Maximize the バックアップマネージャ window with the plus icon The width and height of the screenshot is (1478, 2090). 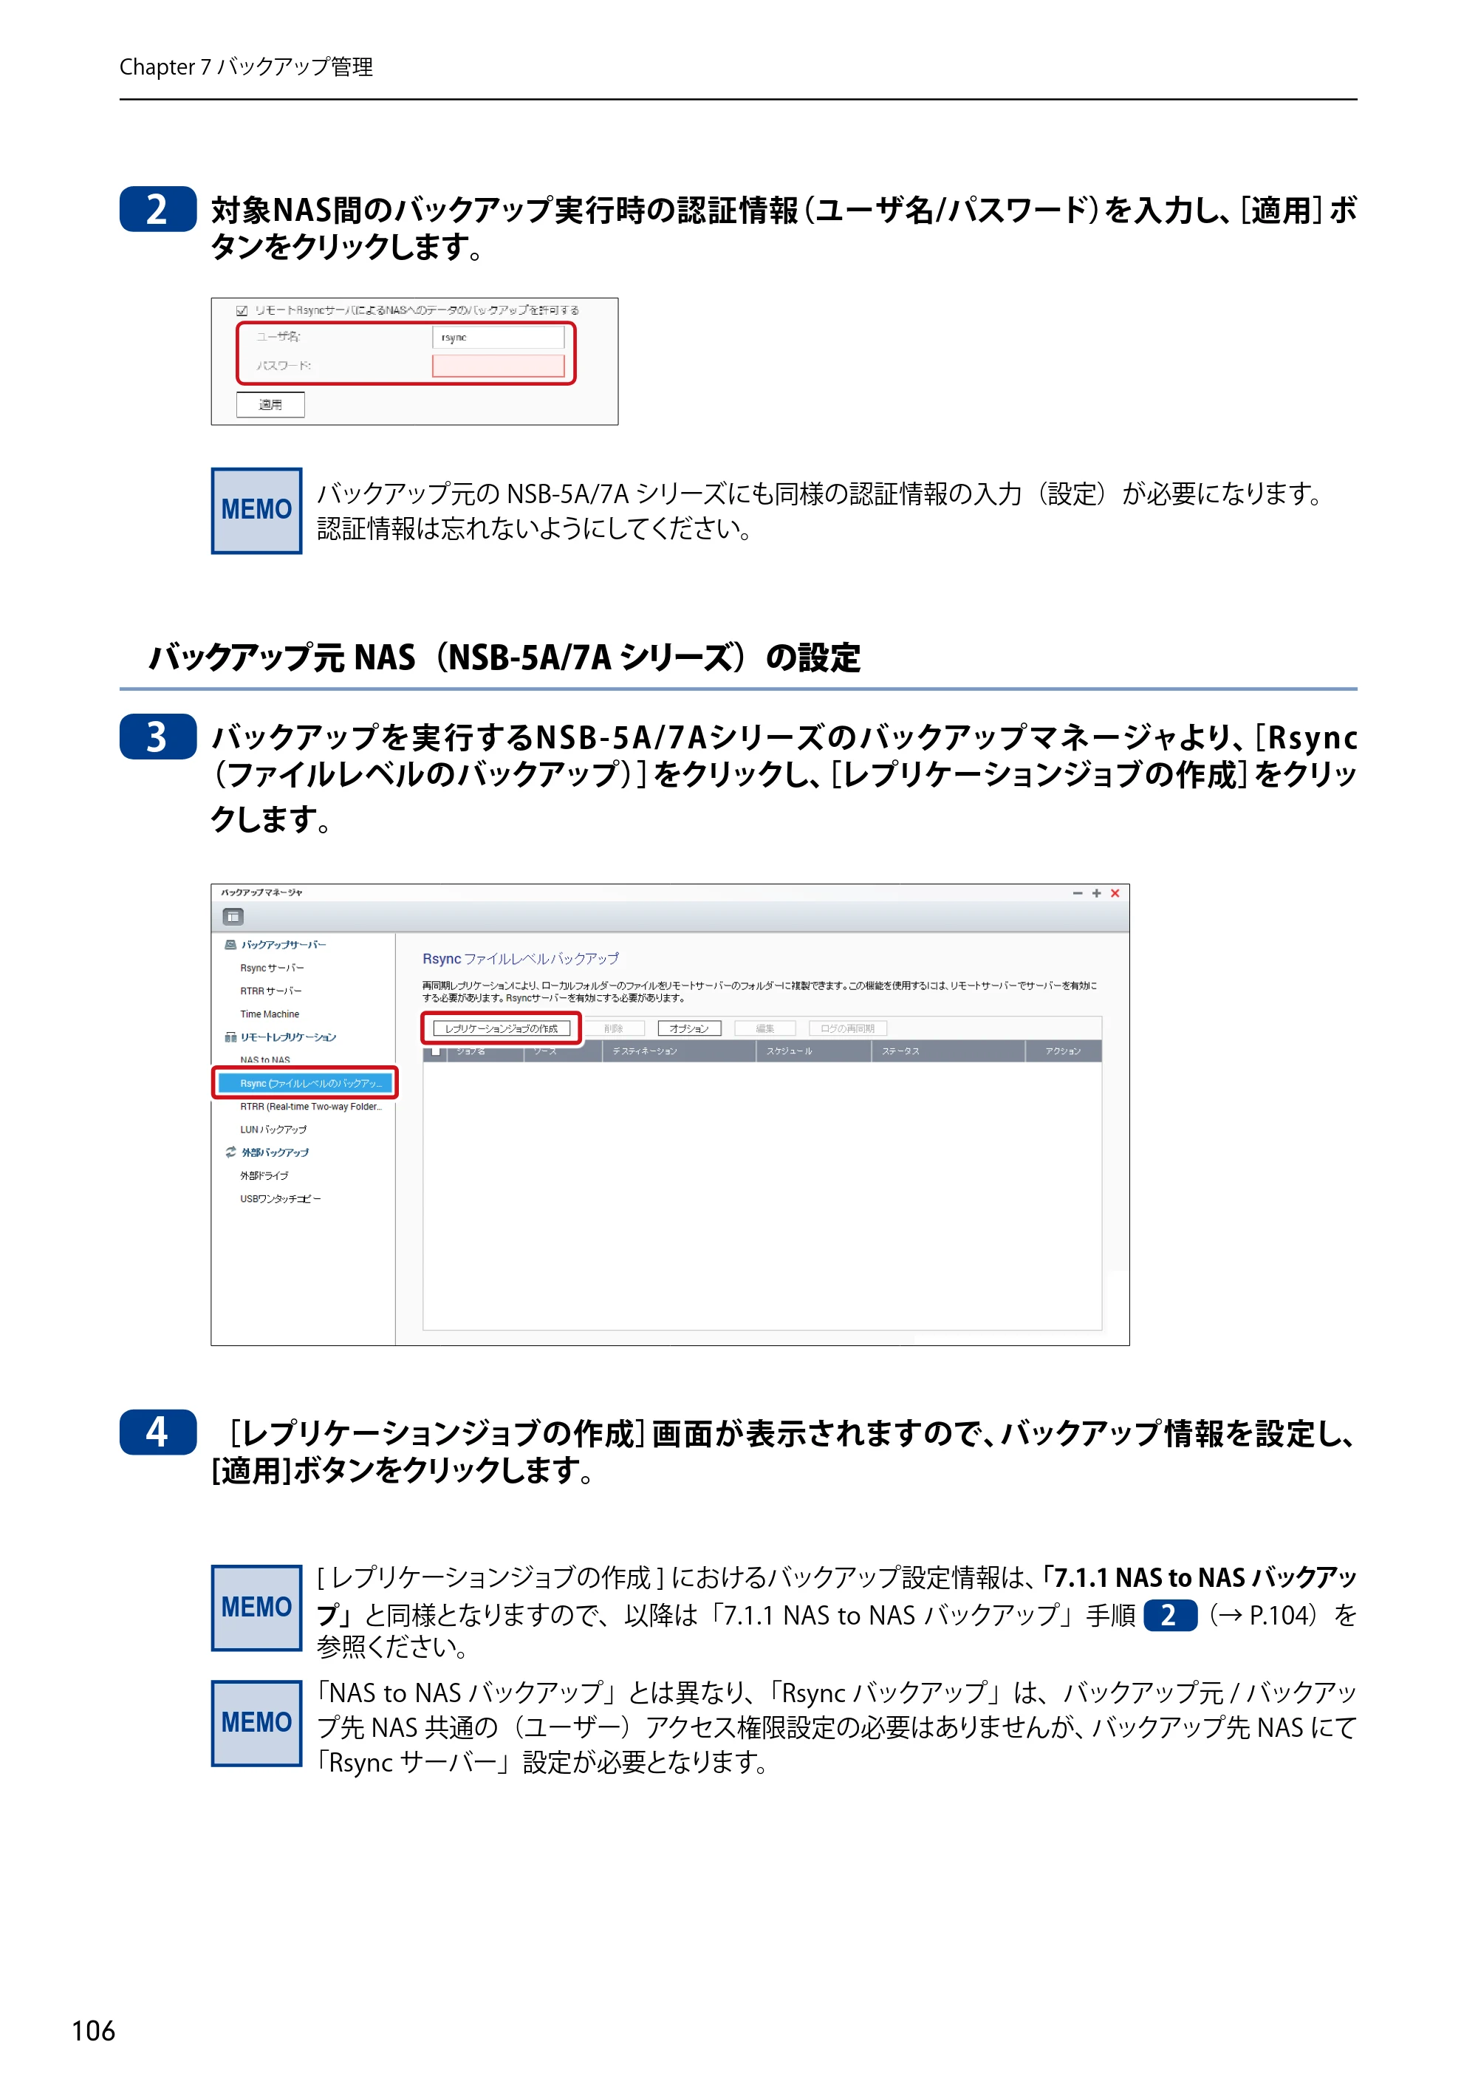(x=1097, y=894)
